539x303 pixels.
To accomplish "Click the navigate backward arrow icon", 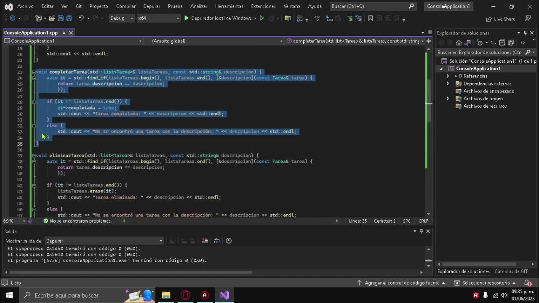I will coord(12,18).
